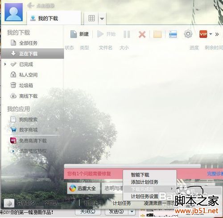
Task: Open 离线下载 in sidebar
Action: click(33, 96)
